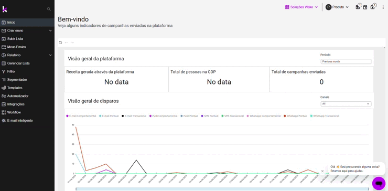Image resolution: width=388 pixels, height=191 pixels.
Task: Click 'No data' under Total de pessoas na CDP
Action: coord(219,82)
